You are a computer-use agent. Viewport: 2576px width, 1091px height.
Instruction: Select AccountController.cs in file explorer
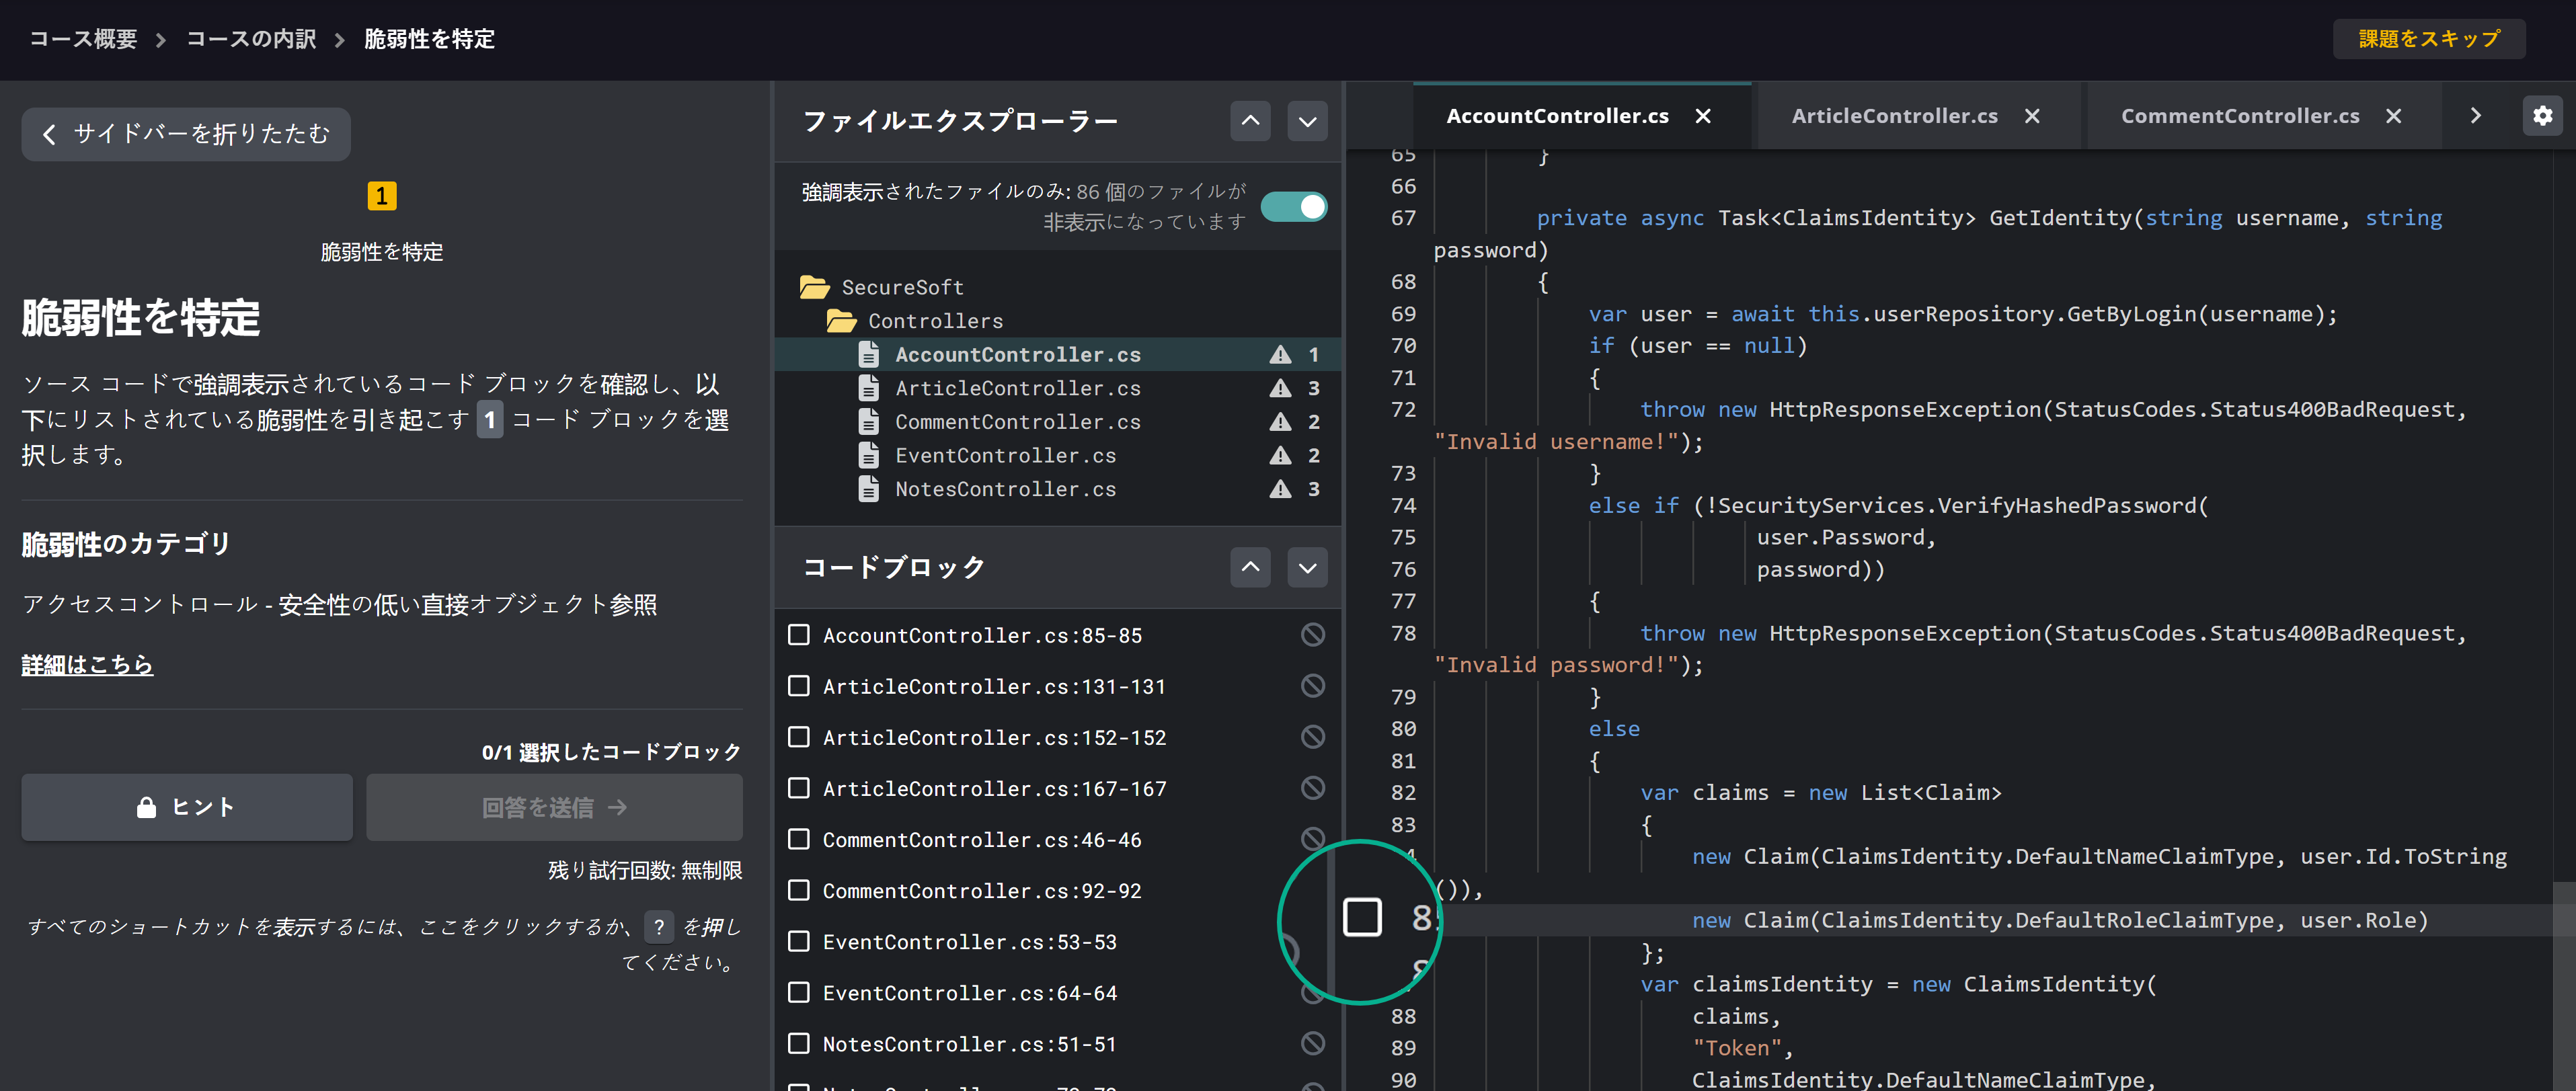point(1057,354)
